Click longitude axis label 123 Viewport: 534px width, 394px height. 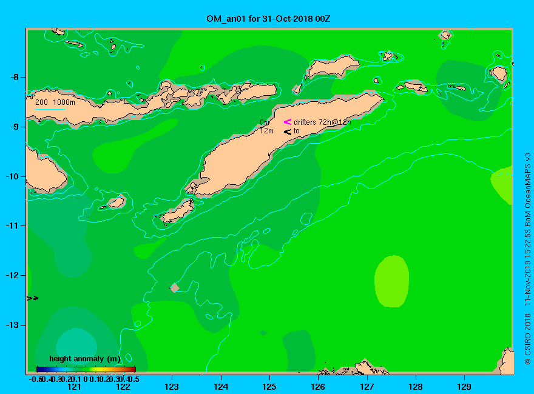[x=172, y=387]
